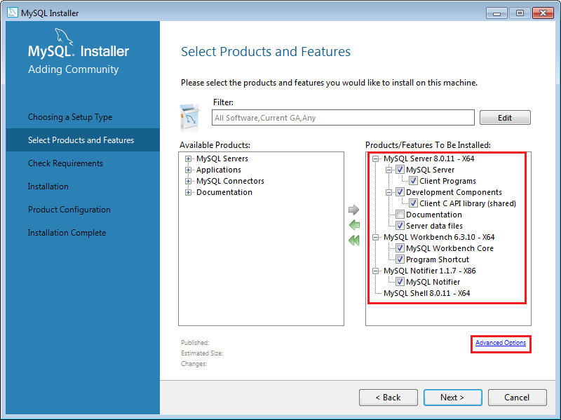The image size is (561, 420).
Task: Open the Check Requirements step
Action: pos(65,163)
